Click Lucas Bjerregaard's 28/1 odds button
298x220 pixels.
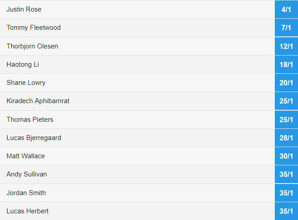[x=286, y=138]
